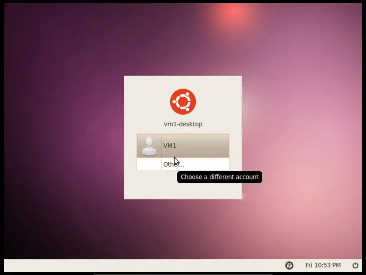Click the Fri 10:53 PM clock
The height and width of the screenshot is (275, 366).
click(323, 265)
